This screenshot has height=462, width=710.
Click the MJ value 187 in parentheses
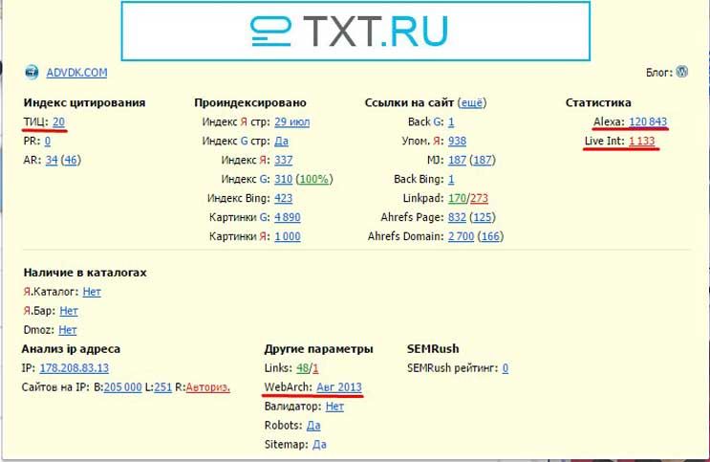click(x=483, y=160)
